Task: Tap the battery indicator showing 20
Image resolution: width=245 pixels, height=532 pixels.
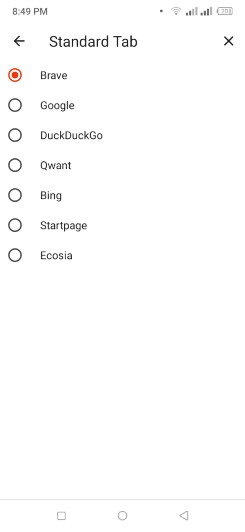Action: tap(225, 11)
